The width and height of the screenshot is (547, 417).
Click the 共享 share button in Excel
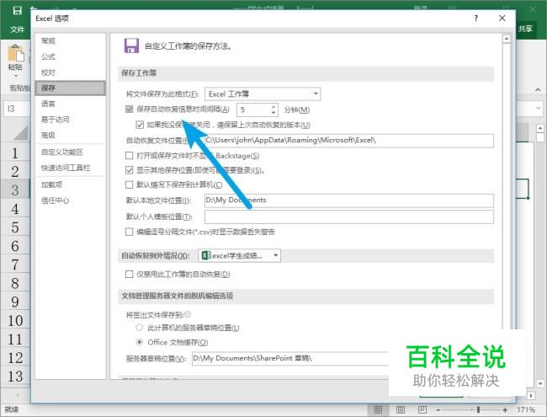click(525, 29)
